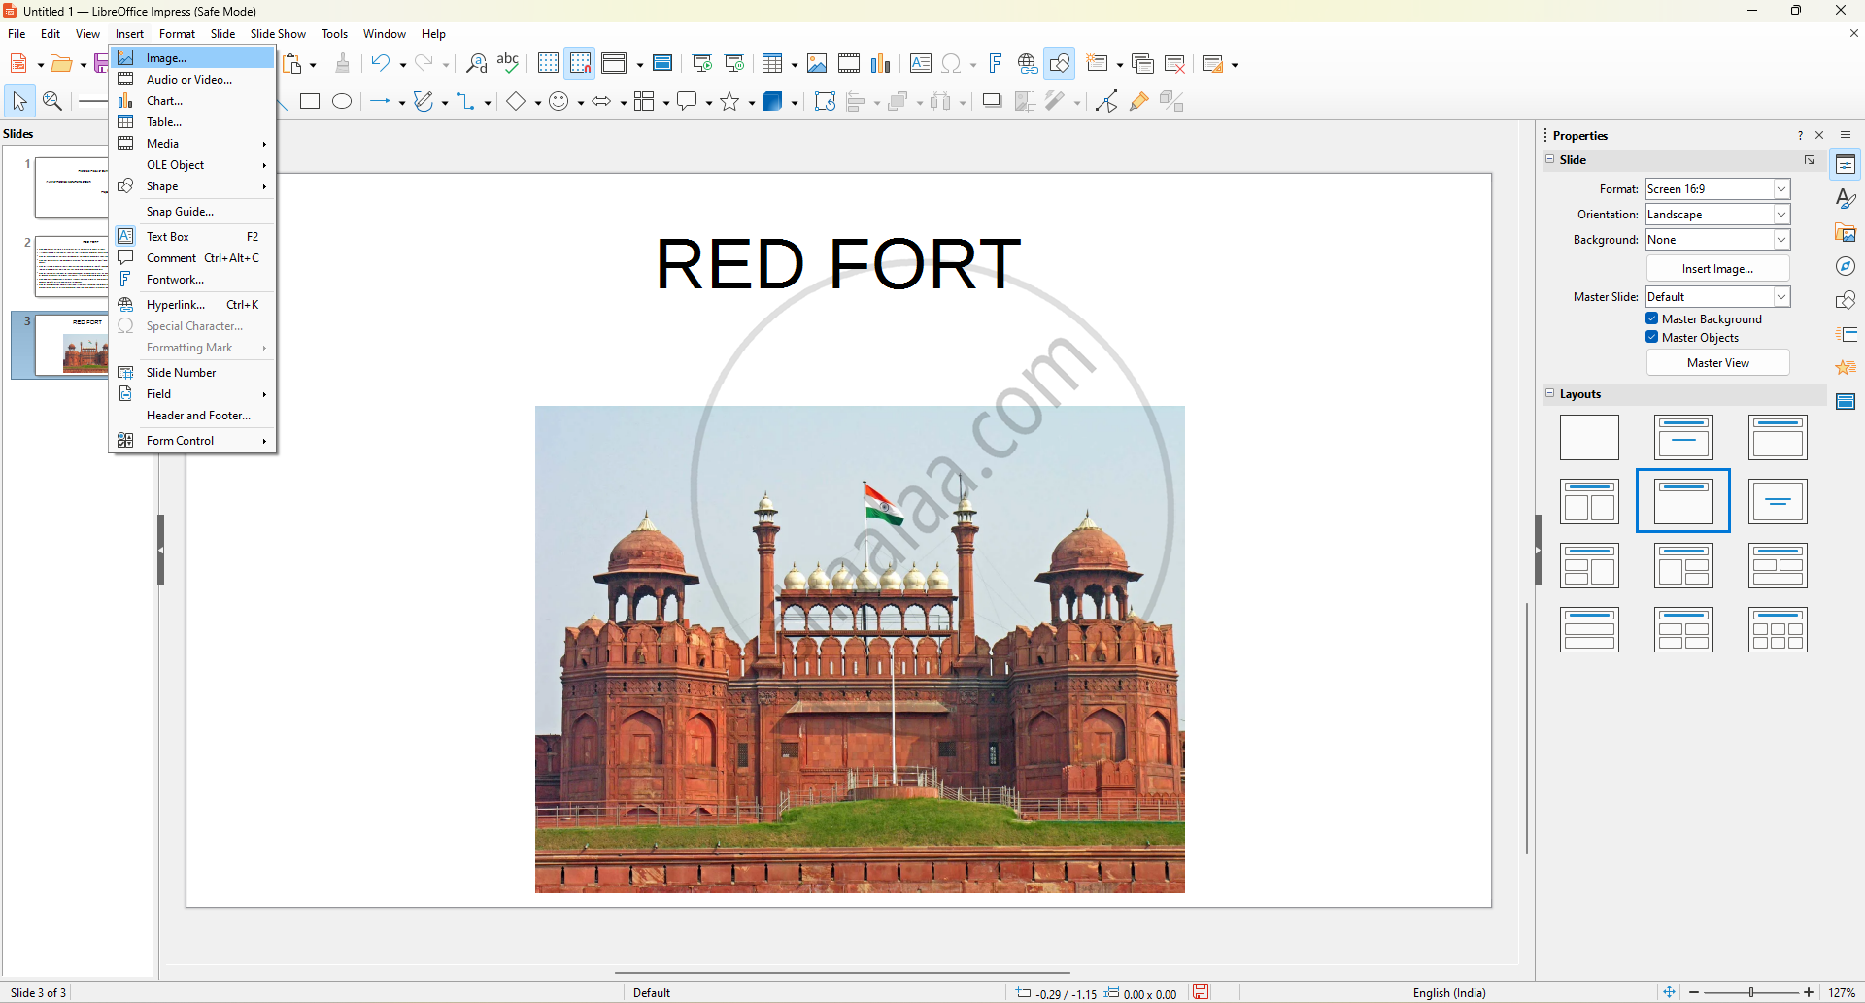This screenshot has width=1865, height=1003.
Task: Click the Insert Image... button in Properties
Action: [1717, 269]
